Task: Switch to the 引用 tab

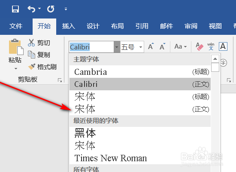Action: click(x=142, y=26)
